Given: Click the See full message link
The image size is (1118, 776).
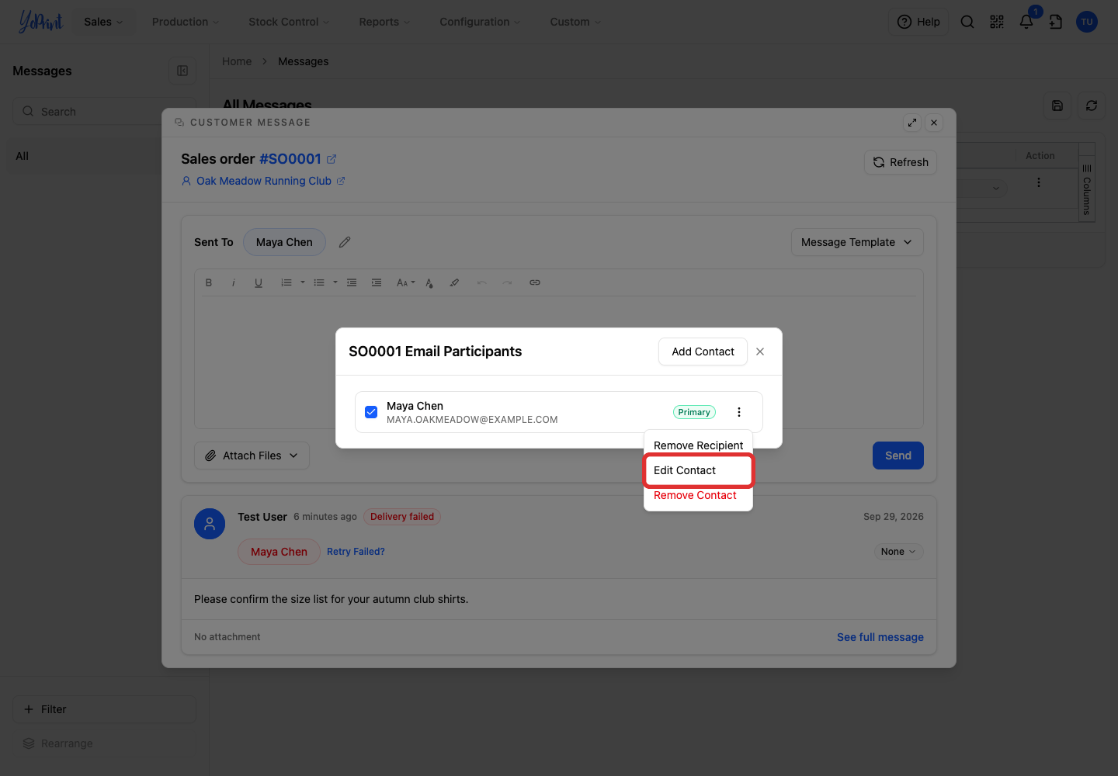Looking at the screenshot, I should click(x=880, y=637).
